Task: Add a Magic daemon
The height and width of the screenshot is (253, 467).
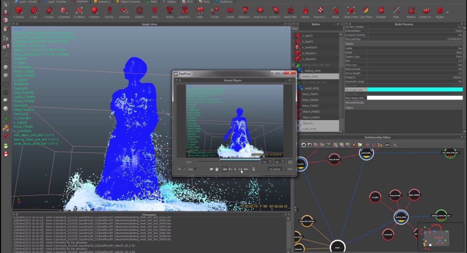Action: click(x=336, y=12)
